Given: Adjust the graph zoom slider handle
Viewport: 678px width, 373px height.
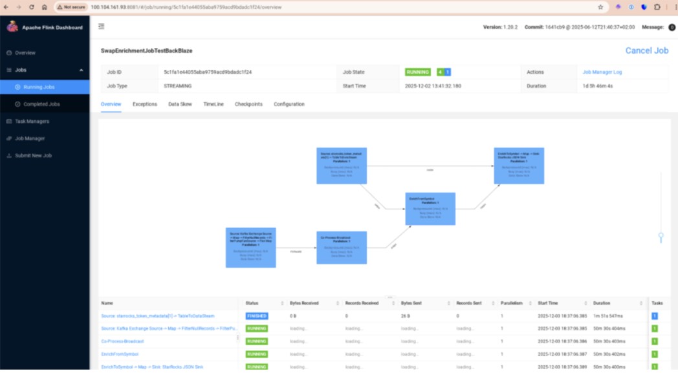Looking at the screenshot, I should 661,237.
